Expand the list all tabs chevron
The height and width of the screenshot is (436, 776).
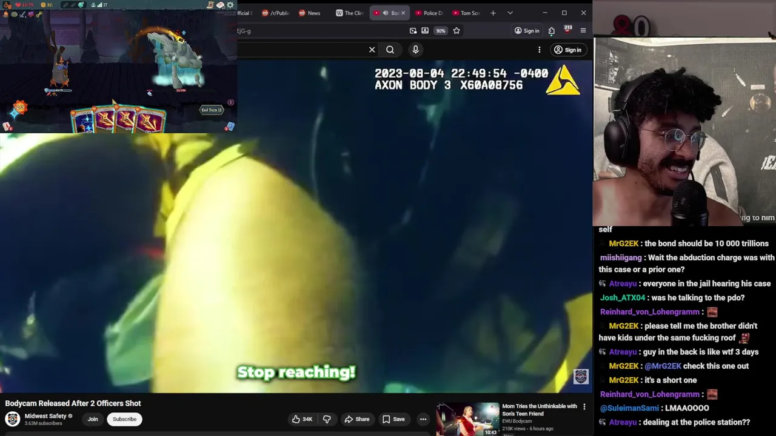[510, 13]
